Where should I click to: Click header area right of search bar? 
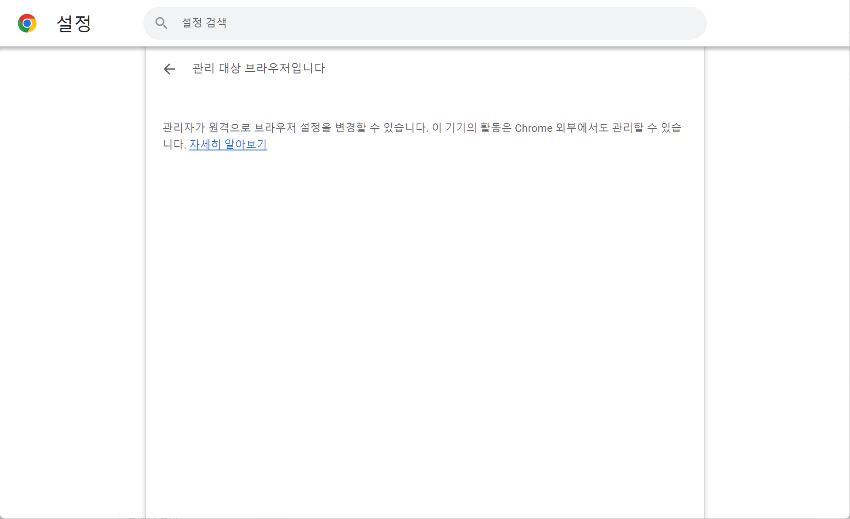point(778,23)
